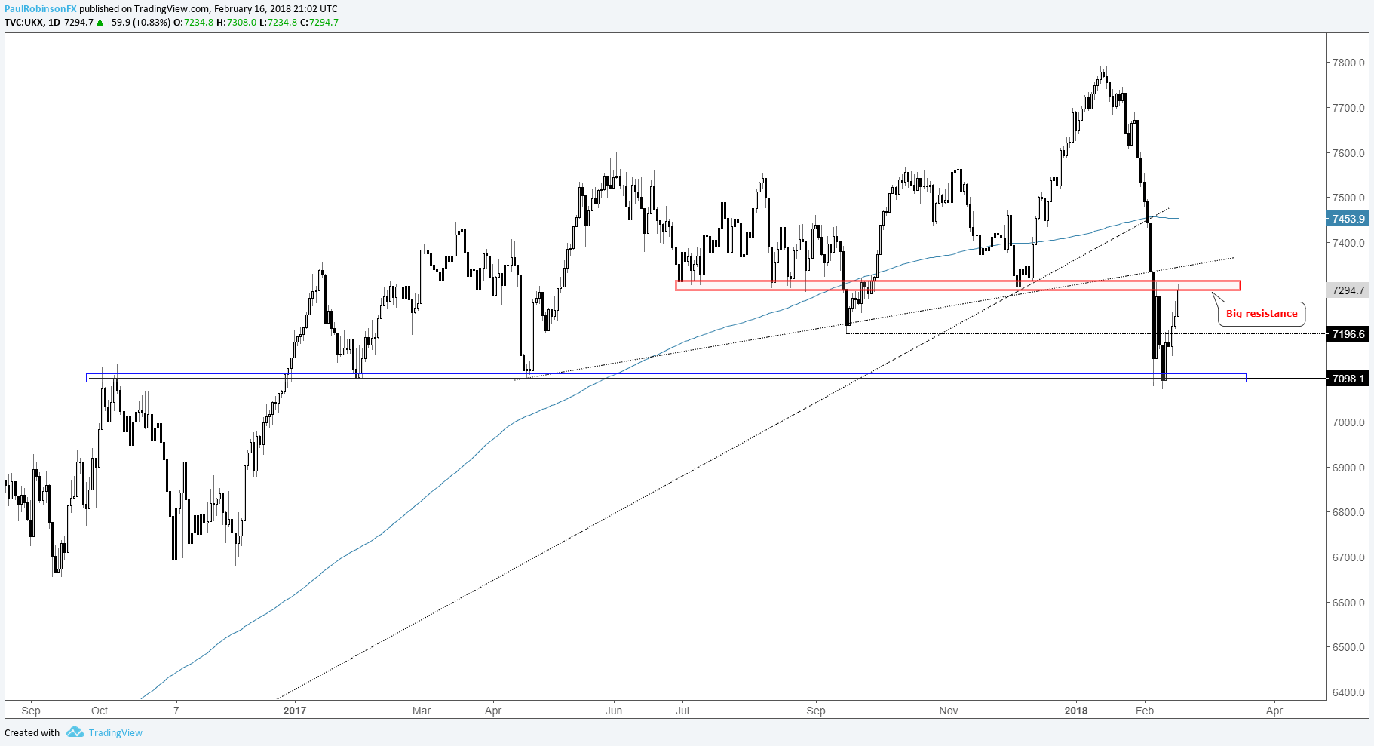This screenshot has height=746, width=1374.
Task: Click the Sep label at time axis start
Action: pyautogui.click(x=31, y=711)
